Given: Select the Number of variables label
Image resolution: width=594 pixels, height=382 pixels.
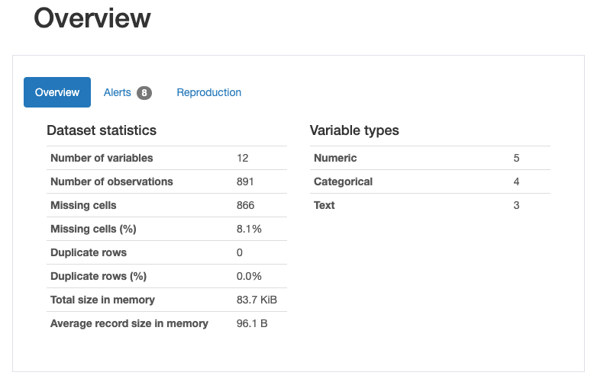Looking at the screenshot, I should point(102,158).
